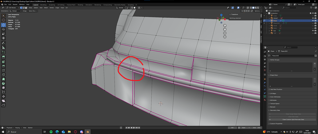This screenshot has width=318, height=134.
Task: Choose the Rotate tool
Action: point(3,30)
